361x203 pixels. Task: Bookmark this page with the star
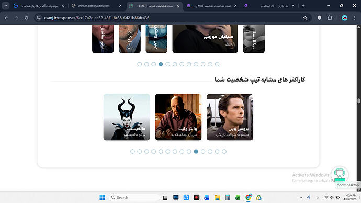305,18
